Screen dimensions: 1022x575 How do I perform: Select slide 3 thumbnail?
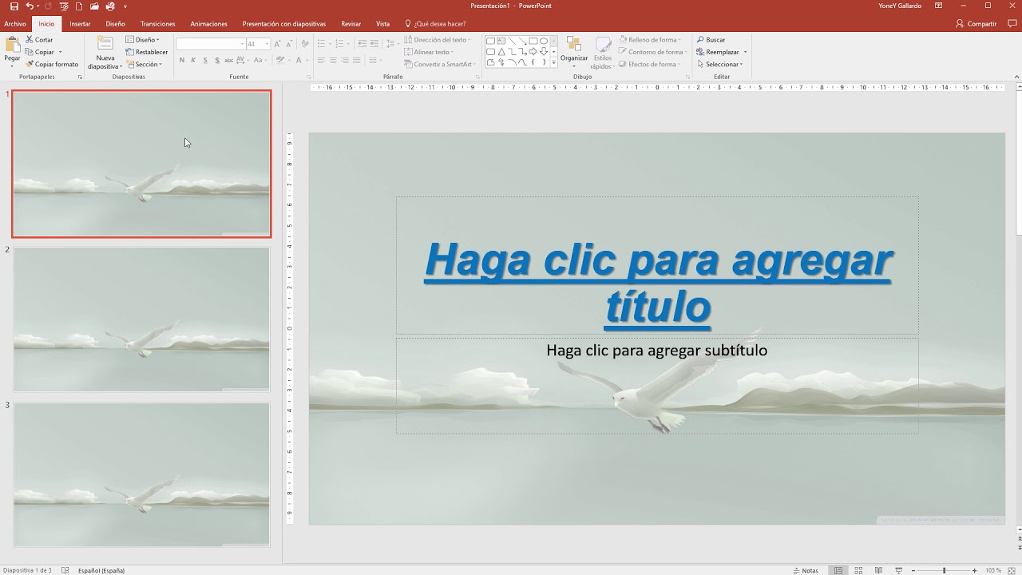(141, 474)
